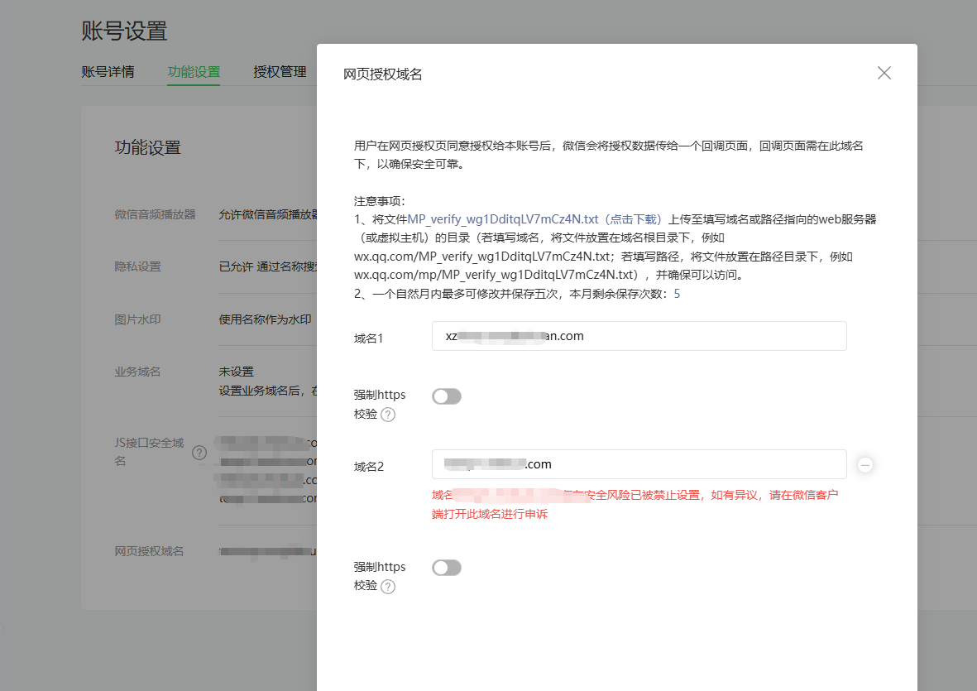Screen dimensions: 977x691
Task: Click 注意事项 heading in dialog
Action: pyautogui.click(x=380, y=201)
